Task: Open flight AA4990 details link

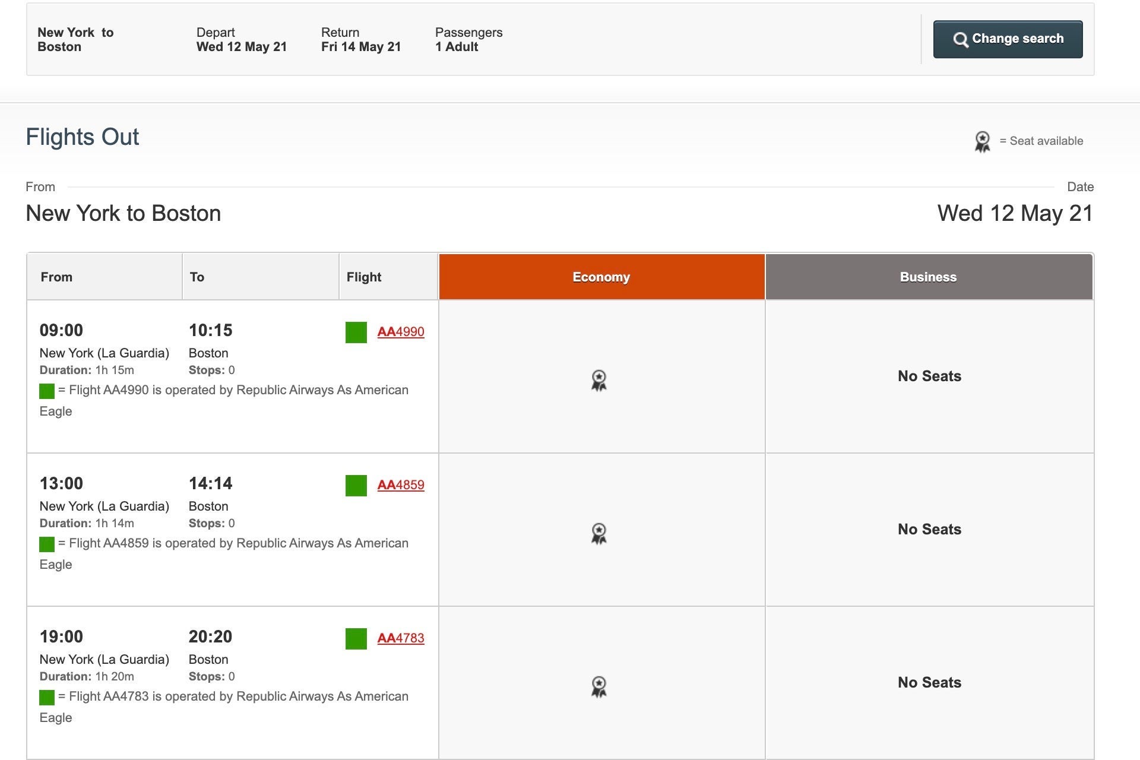Action: coord(400,332)
